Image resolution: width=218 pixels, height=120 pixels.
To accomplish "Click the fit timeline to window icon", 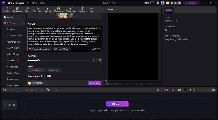I will tap(186, 90).
